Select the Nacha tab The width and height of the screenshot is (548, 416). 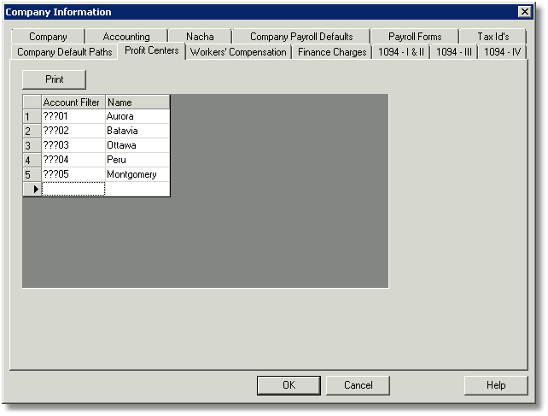click(200, 37)
